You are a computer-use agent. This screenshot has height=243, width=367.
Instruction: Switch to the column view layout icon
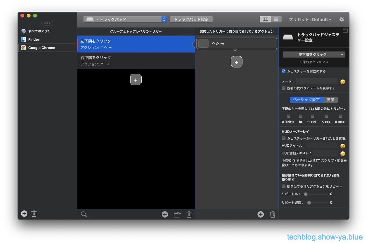click(x=265, y=19)
